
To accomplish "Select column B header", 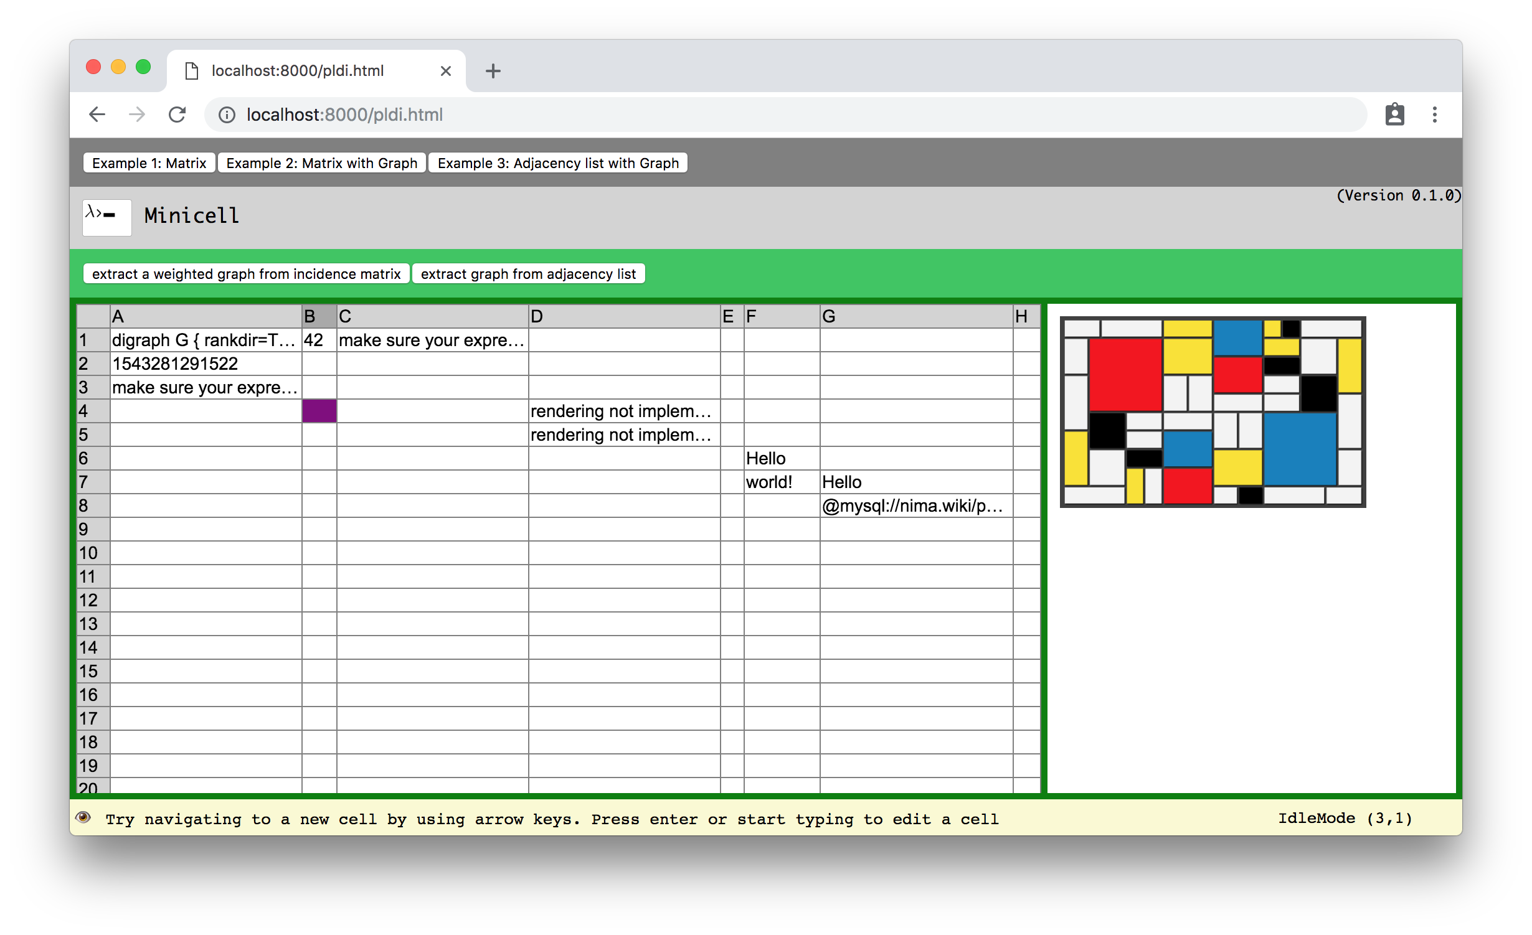I will click(319, 316).
